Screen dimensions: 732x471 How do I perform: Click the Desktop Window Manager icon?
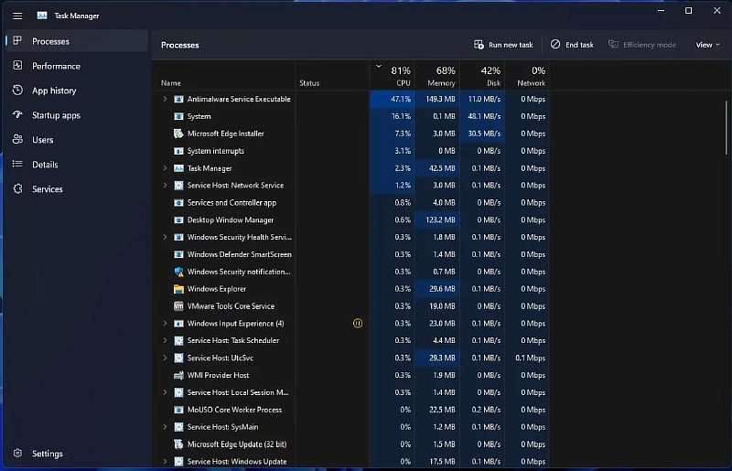point(178,219)
